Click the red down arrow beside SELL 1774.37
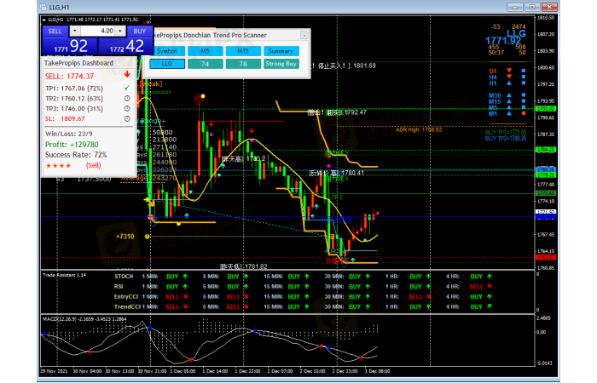597x383 pixels. tap(126, 76)
